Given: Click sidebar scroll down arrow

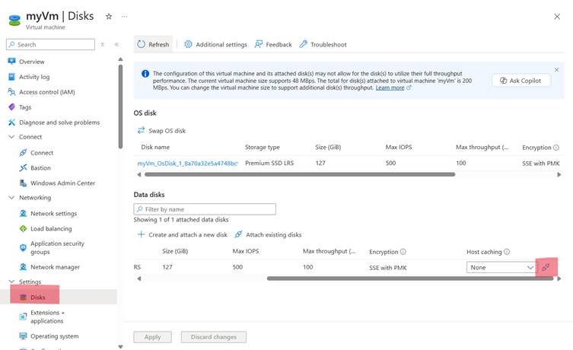Looking at the screenshot, I should pyautogui.click(x=120, y=347).
